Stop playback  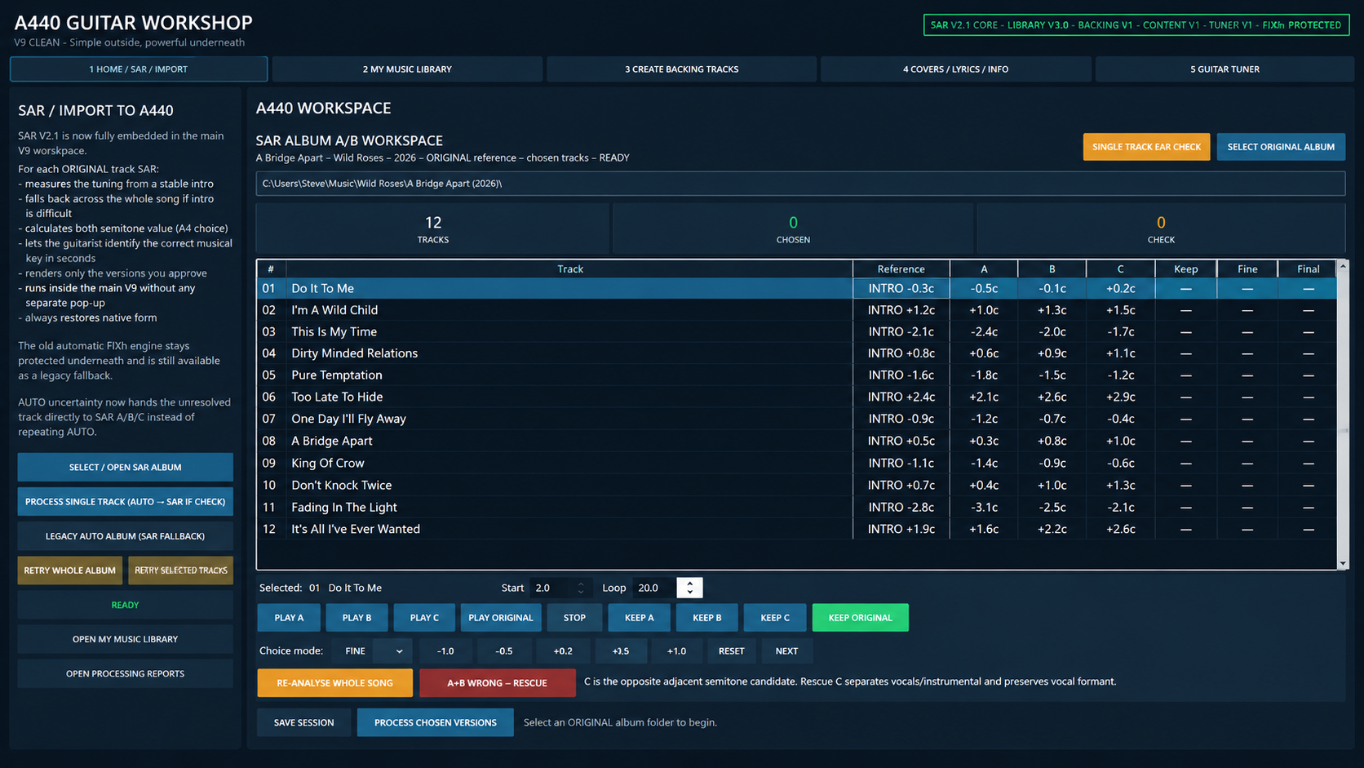coord(574,618)
